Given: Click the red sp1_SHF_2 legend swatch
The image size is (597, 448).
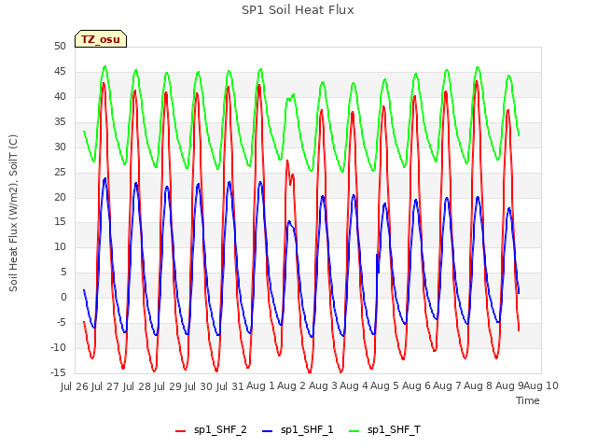Looking at the screenshot, I should 180,431.
